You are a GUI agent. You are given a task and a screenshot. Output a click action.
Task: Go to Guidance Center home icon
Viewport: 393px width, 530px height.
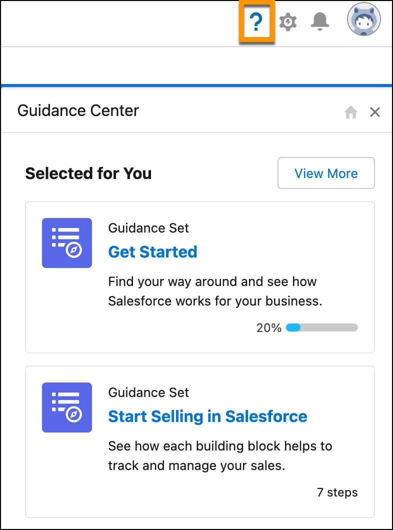[351, 112]
